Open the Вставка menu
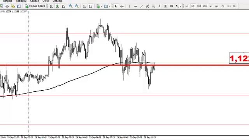The height and width of the screenshot is (140, 249). click(x=8, y=1)
